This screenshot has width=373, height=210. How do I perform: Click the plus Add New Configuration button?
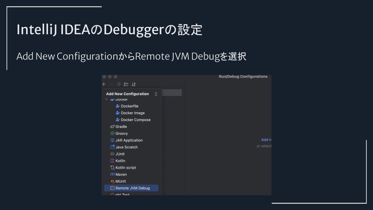coord(104,84)
